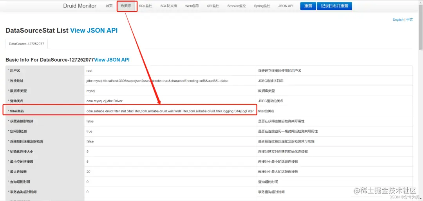Click the blue 重置 button
Image resolution: width=423 pixels, height=201 pixels.
click(x=308, y=6)
